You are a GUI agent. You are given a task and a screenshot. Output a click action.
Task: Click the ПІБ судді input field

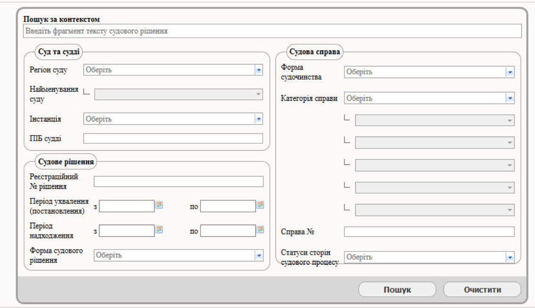[x=173, y=138]
